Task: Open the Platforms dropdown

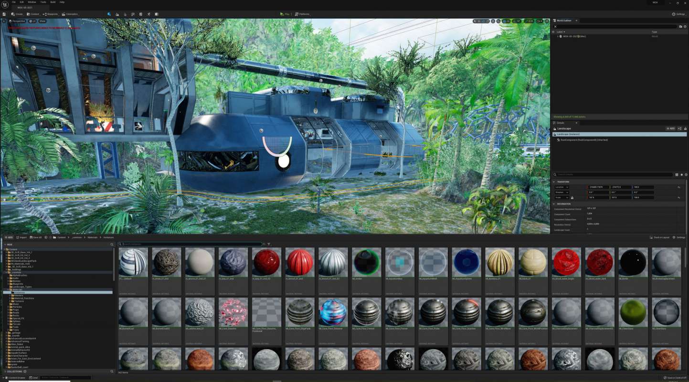Action: coord(302,14)
